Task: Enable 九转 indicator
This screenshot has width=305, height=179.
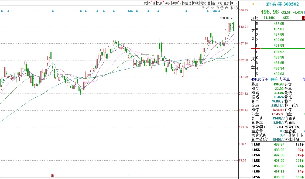Action: [x=160, y=3]
